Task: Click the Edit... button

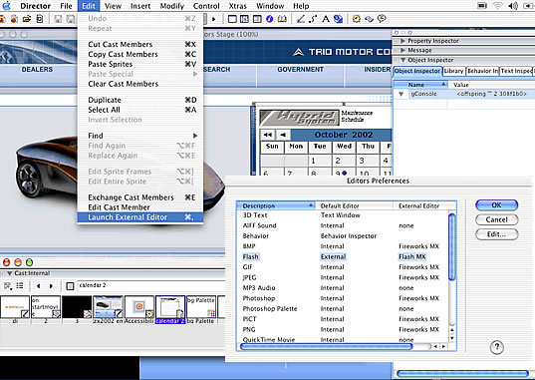Action: pos(496,234)
